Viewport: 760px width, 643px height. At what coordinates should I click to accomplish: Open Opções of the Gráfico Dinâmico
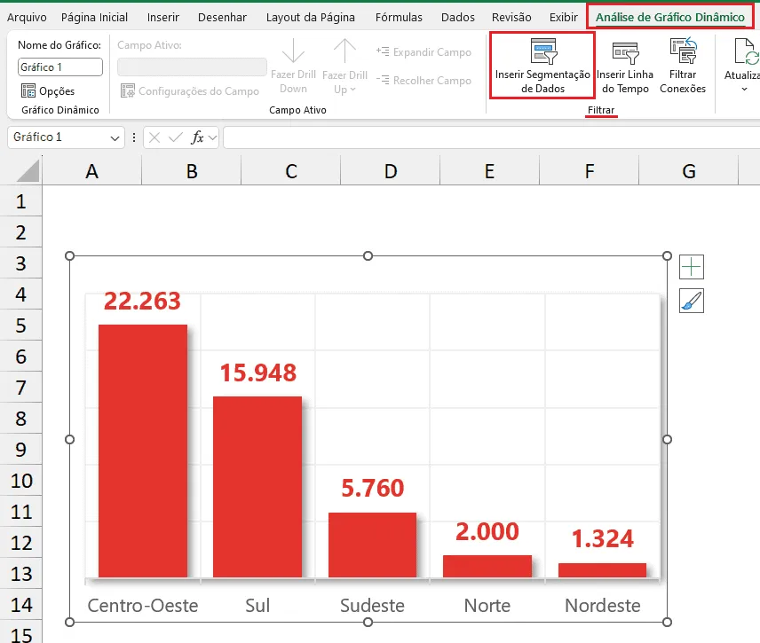48,90
